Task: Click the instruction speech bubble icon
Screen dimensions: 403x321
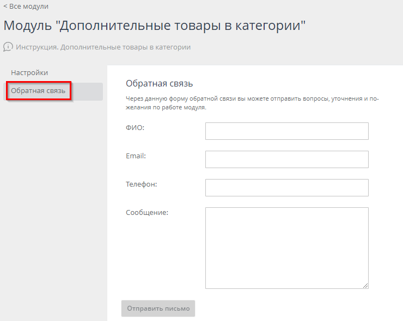Action: [8, 47]
